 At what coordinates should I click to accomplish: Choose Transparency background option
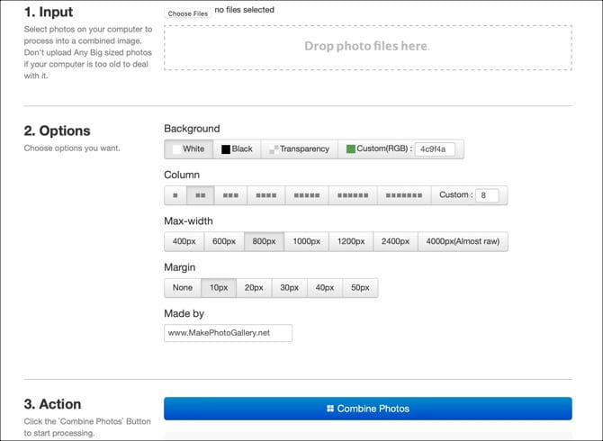299,149
